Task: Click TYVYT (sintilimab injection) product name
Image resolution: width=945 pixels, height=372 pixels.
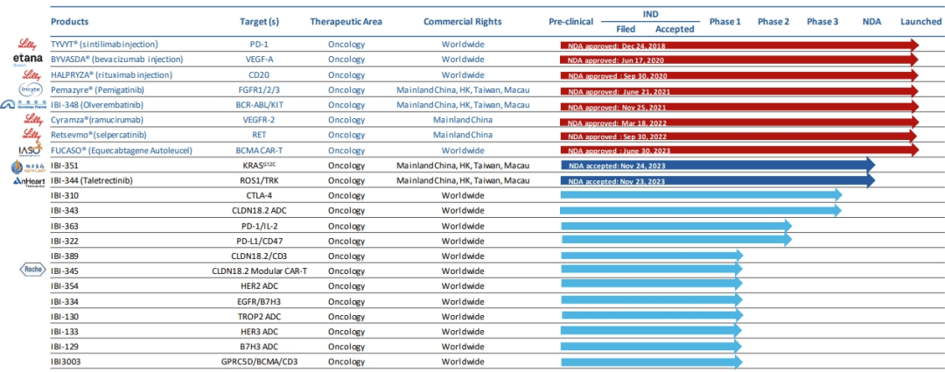Action: tap(105, 45)
